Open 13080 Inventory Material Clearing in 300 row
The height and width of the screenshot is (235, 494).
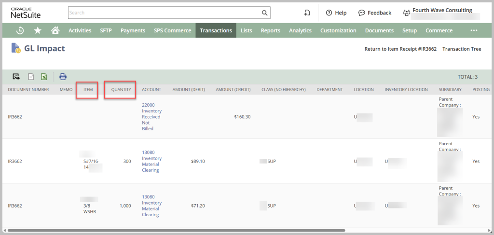(x=151, y=161)
